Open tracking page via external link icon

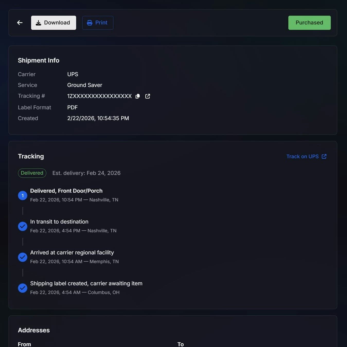tap(148, 96)
